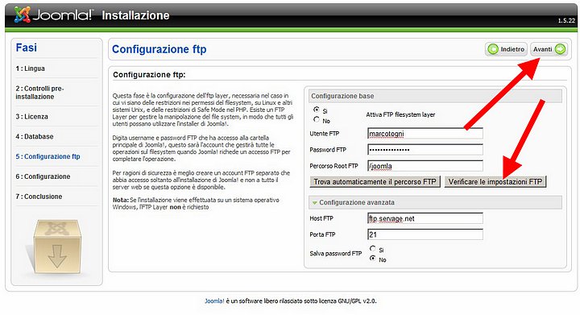Click the Fasi sidebar heading
Viewport: 580px width, 315px height.
(27, 48)
